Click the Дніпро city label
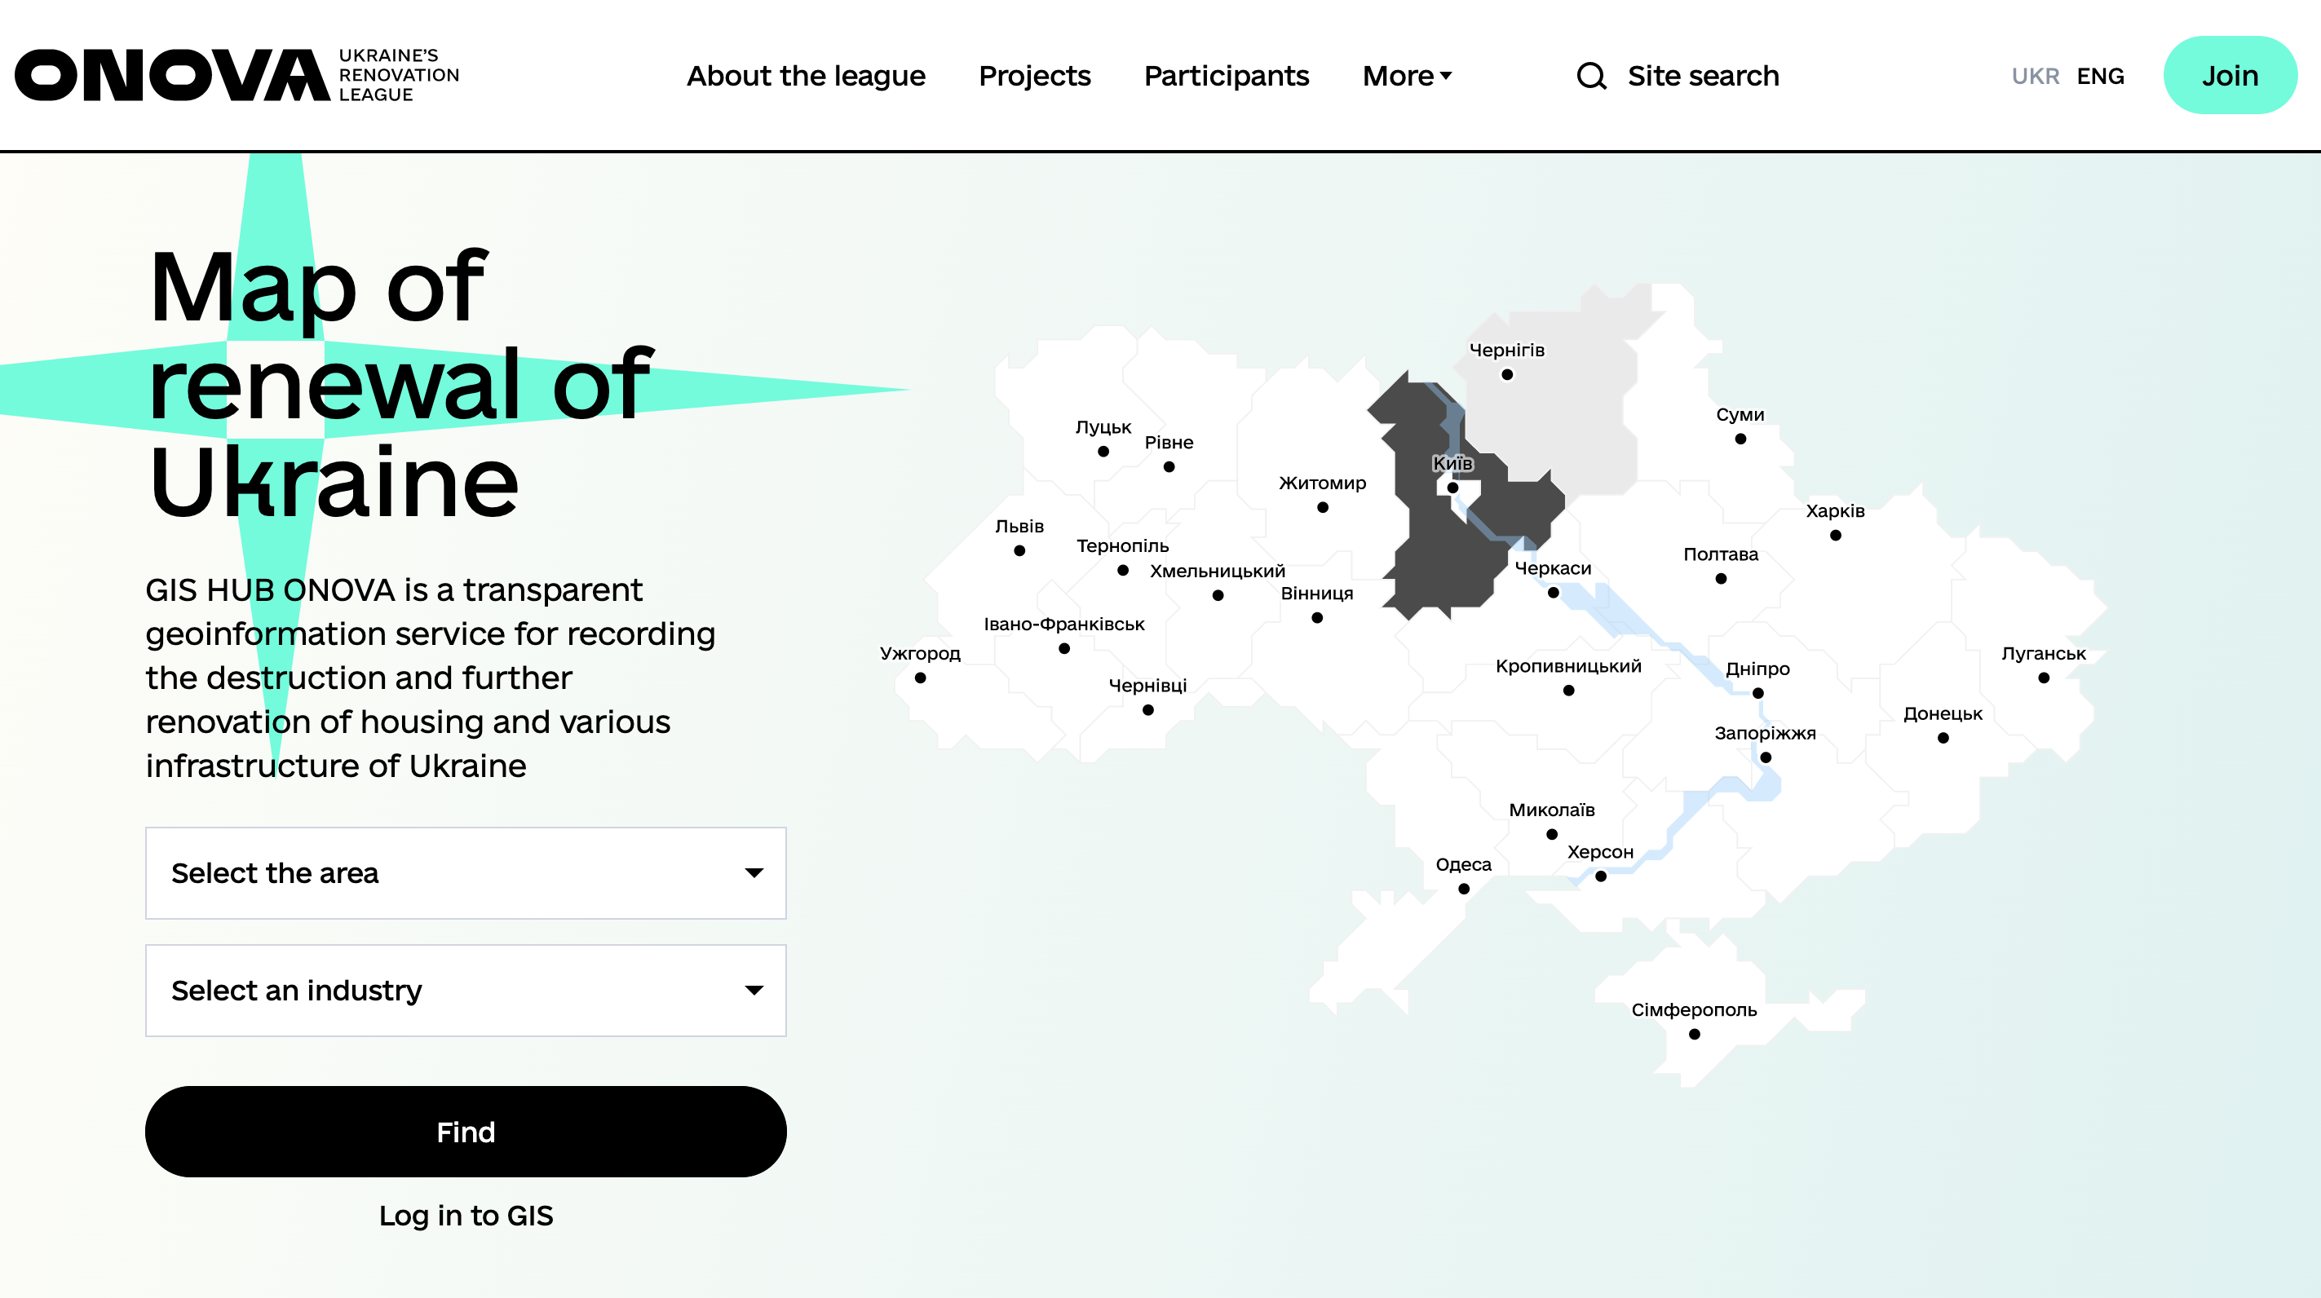 1757,669
